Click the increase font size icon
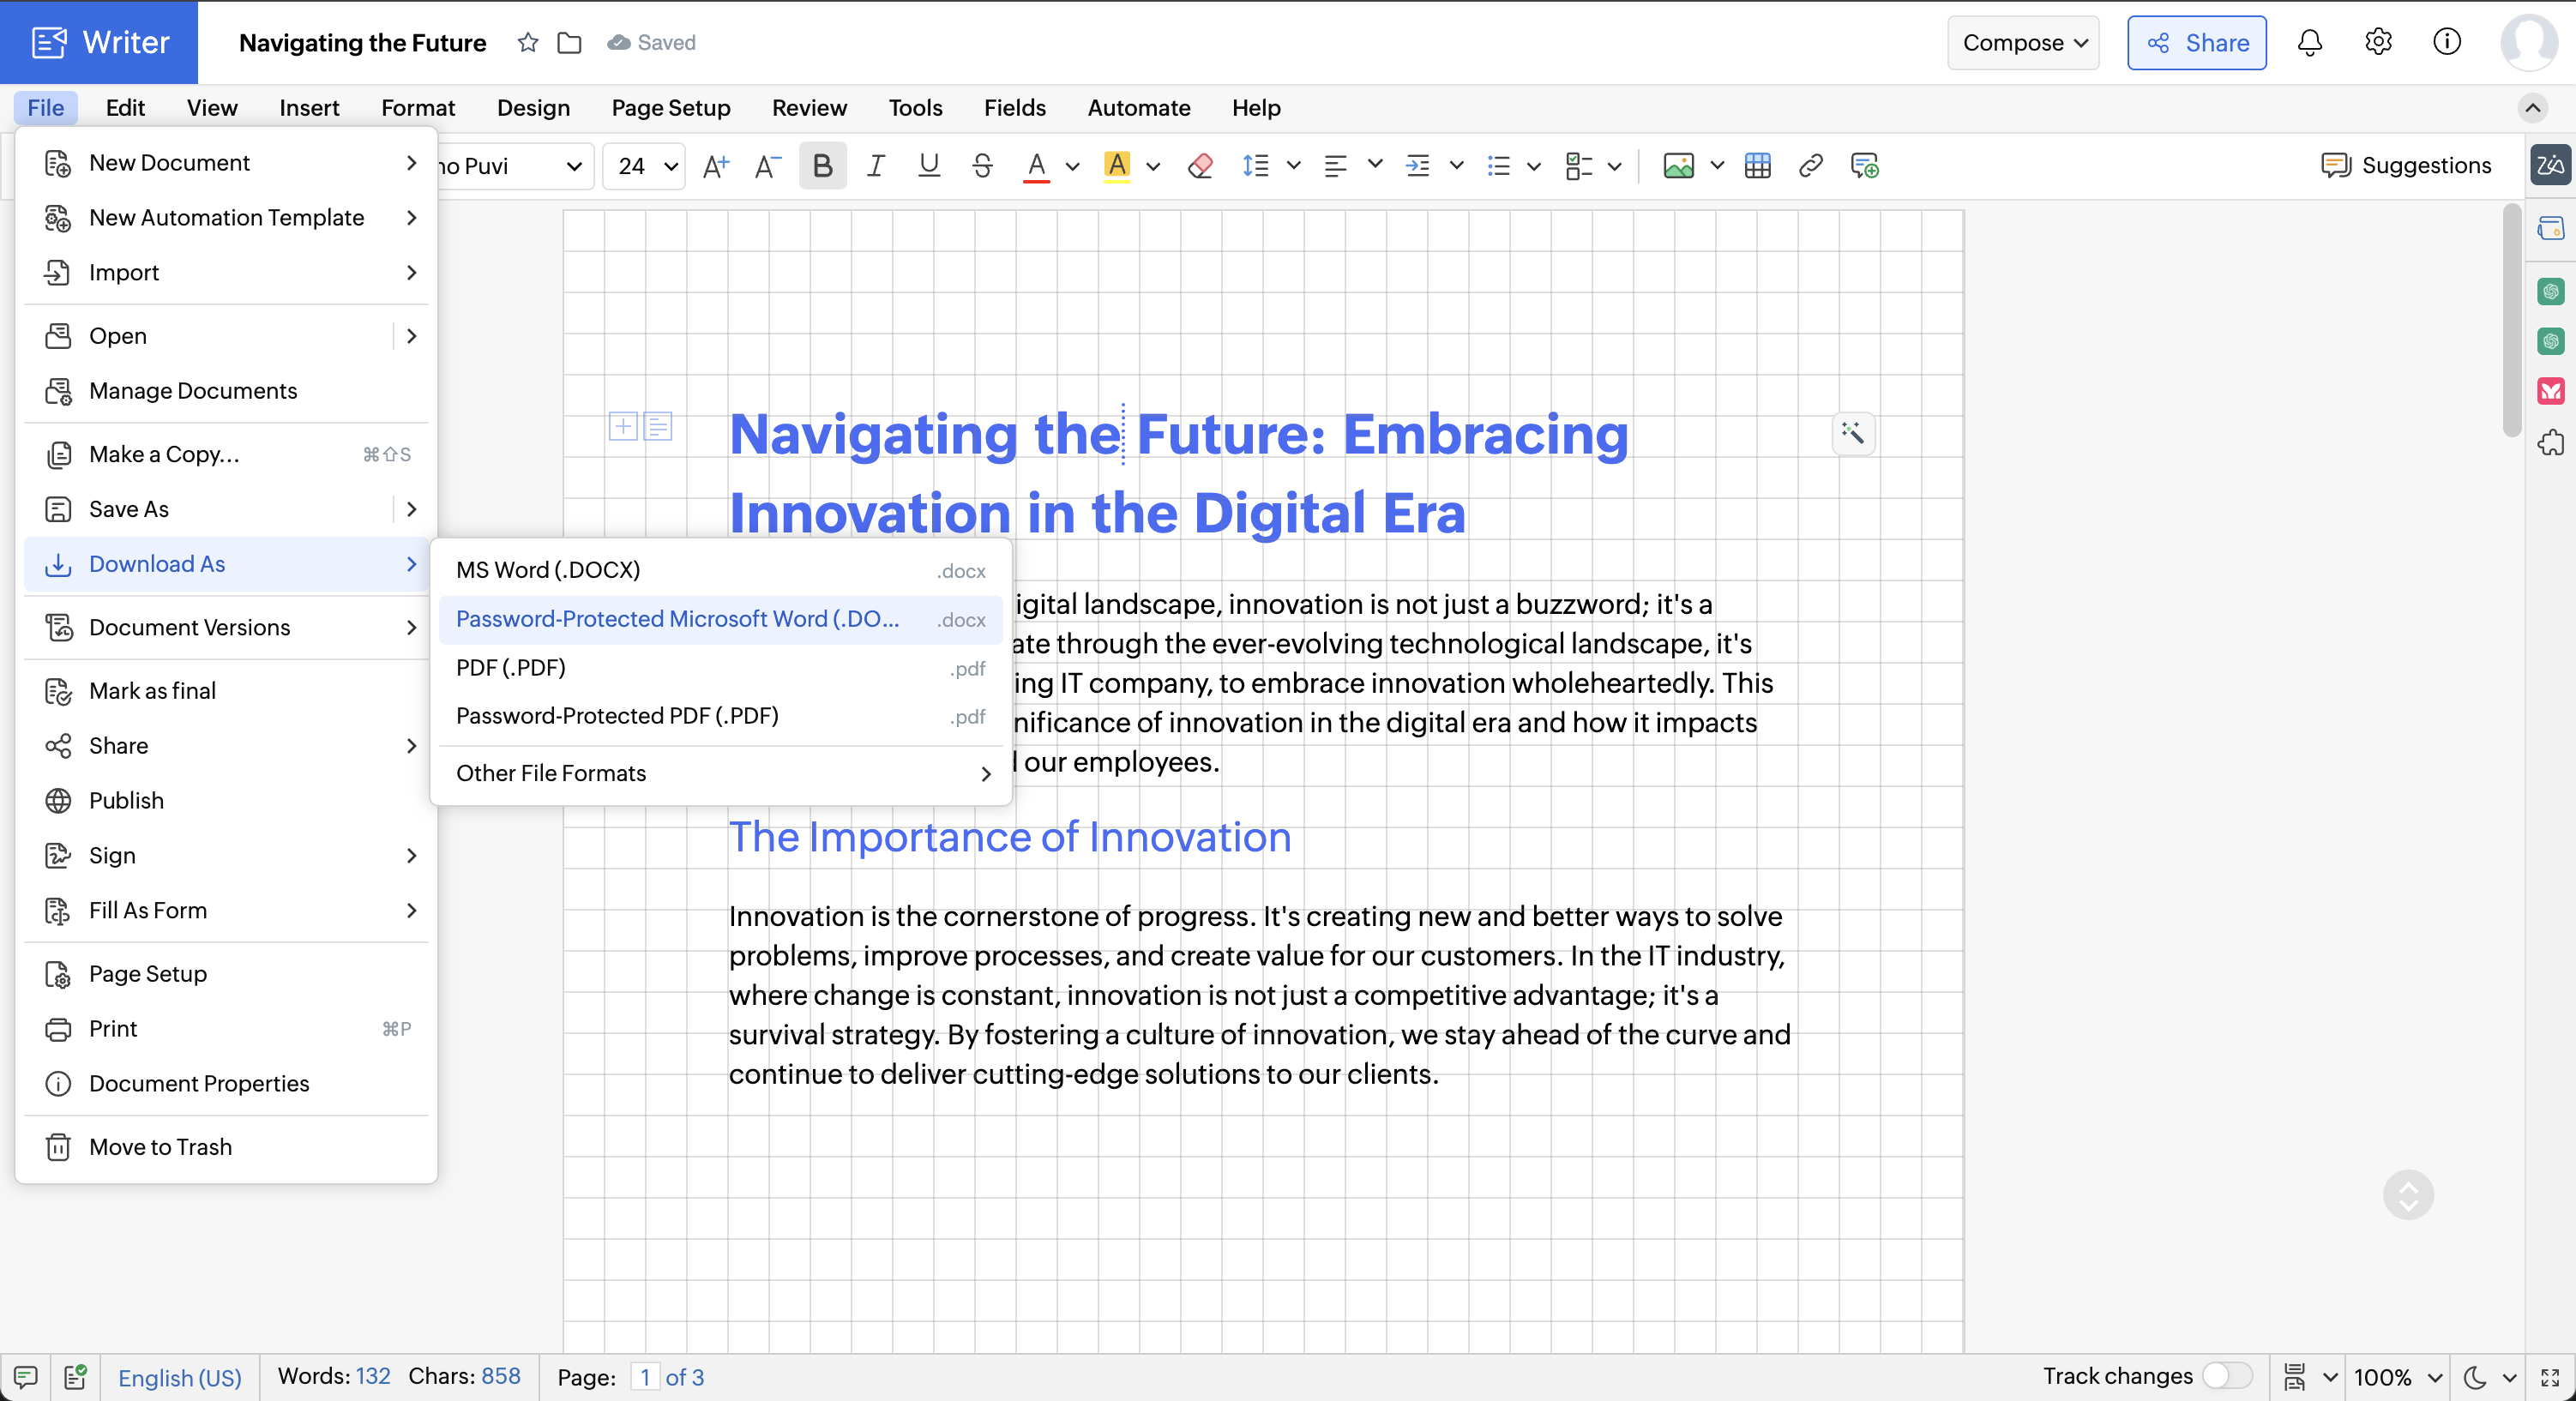The width and height of the screenshot is (2576, 1401). coord(715,166)
